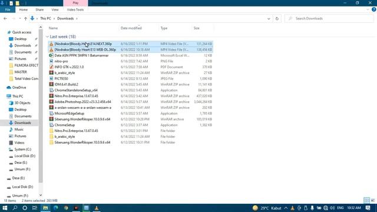Select INFO GTK v.2022.1.0 PDF icon
The width and height of the screenshot is (377, 212).
pos(51,67)
